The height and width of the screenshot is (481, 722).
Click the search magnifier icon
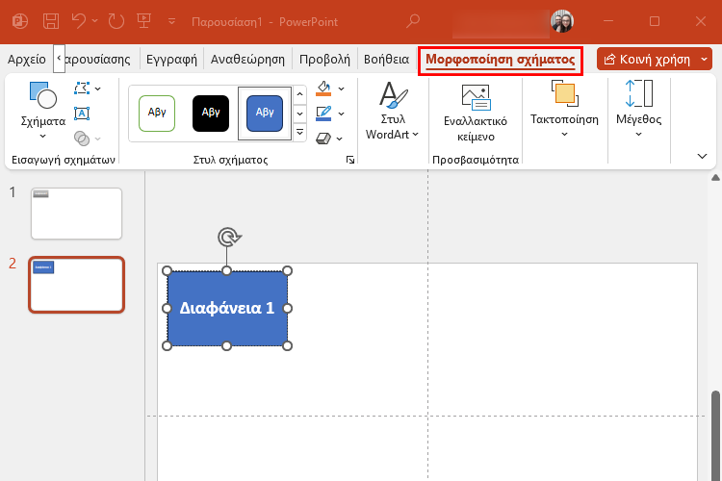tap(413, 21)
